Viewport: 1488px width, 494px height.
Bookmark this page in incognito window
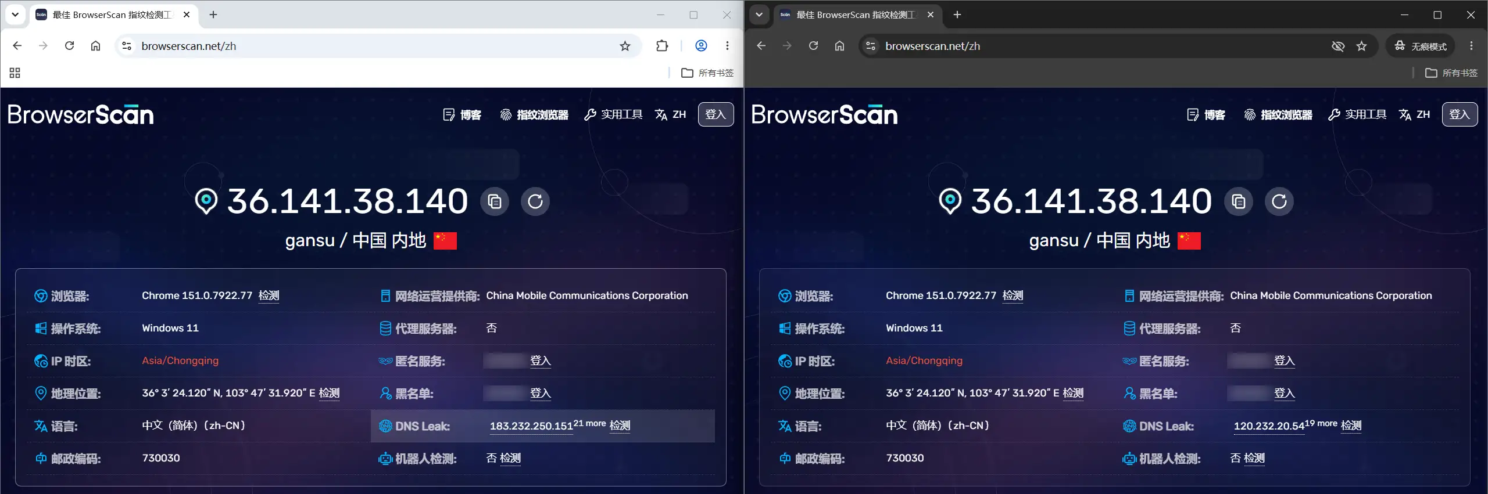coord(1361,46)
